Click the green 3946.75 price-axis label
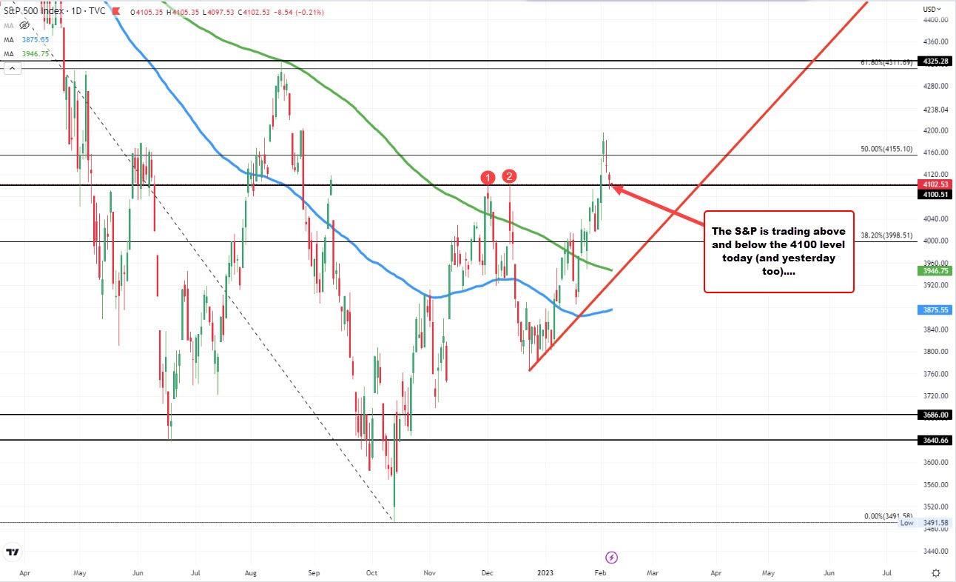 pyautogui.click(x=935, y=271)
